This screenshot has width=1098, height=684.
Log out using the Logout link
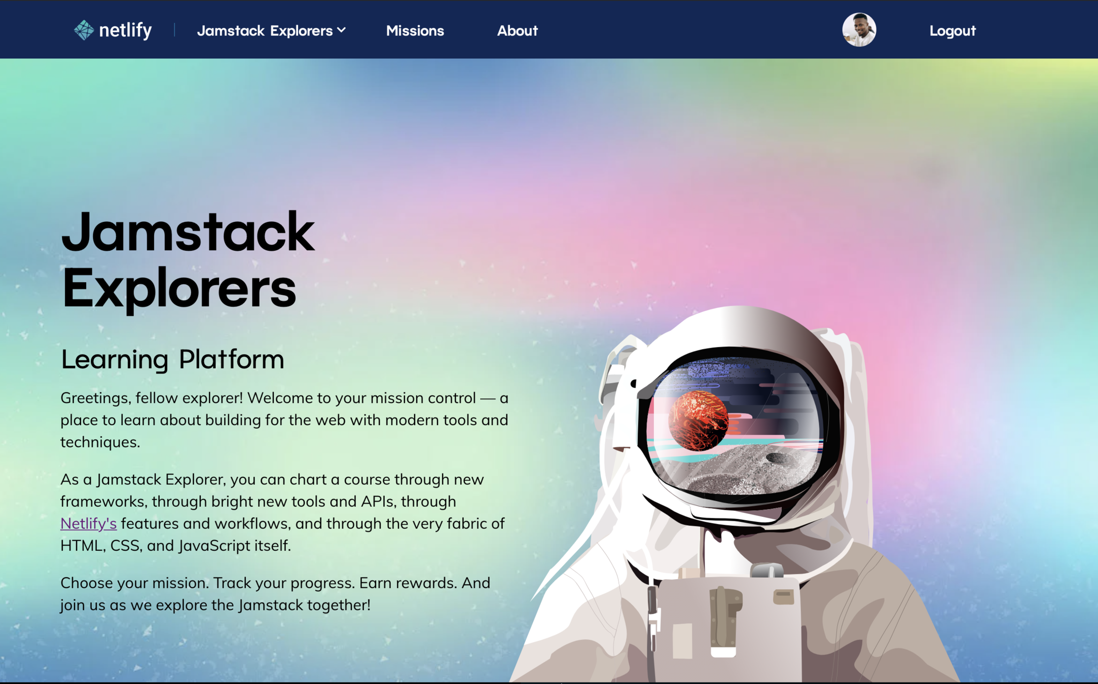point(952,31)
